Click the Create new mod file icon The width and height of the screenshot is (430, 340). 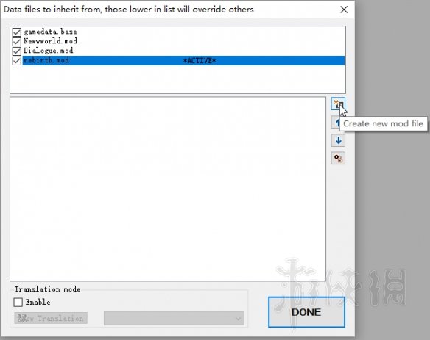[338, 104]
